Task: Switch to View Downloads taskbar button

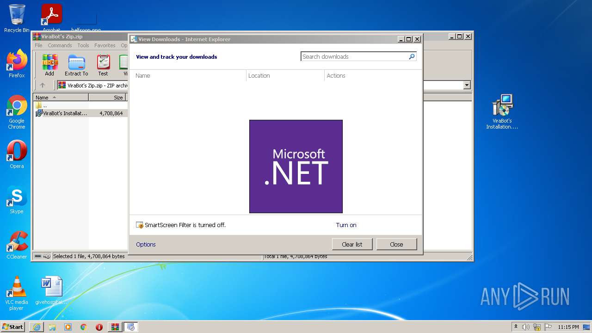Action: (131, 327)
